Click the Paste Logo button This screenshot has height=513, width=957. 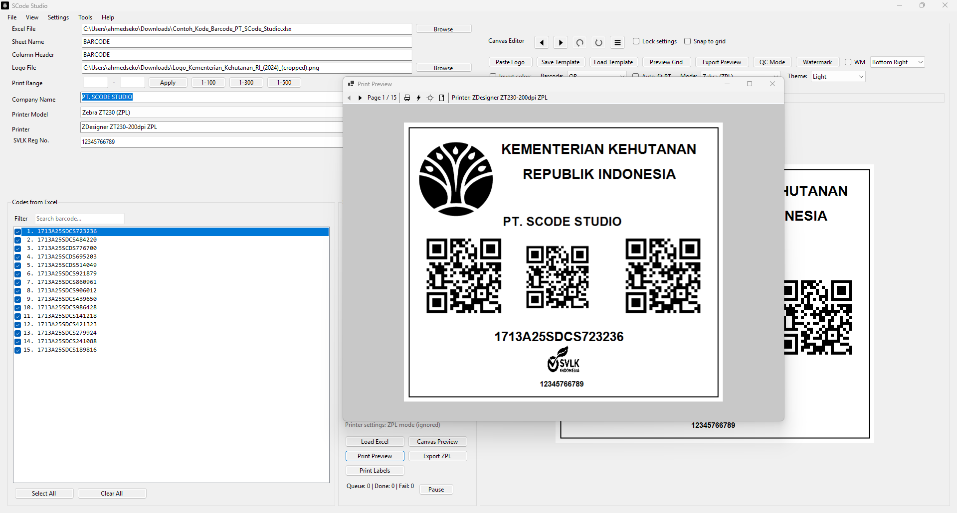510,62
